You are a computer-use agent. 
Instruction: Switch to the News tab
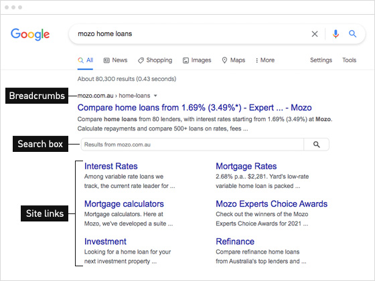coord(115,60)
